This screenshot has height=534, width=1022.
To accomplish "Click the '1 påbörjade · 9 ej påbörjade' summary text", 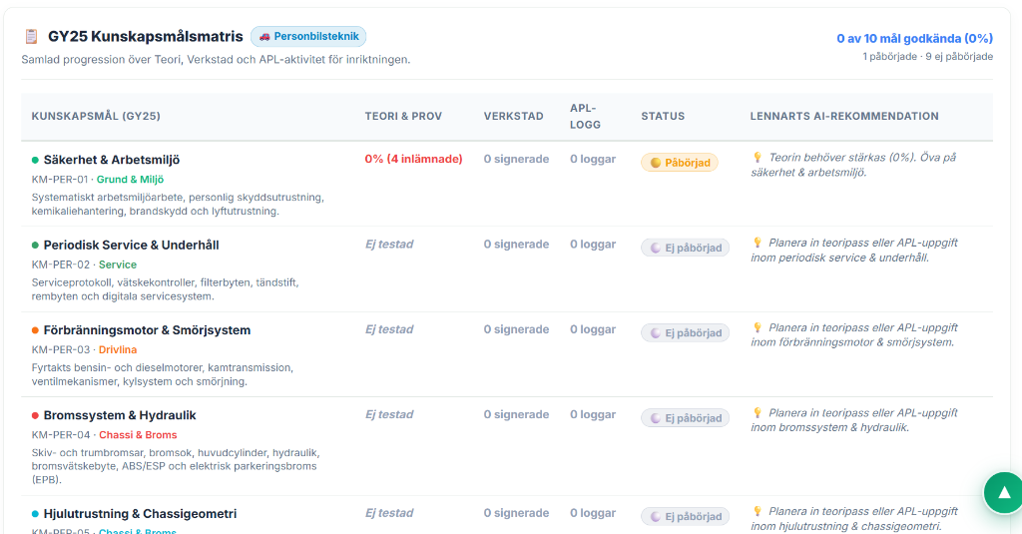I will [x=927, y=57].
